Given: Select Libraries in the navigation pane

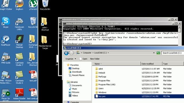Looking at the screenshot, I should 72,82.
